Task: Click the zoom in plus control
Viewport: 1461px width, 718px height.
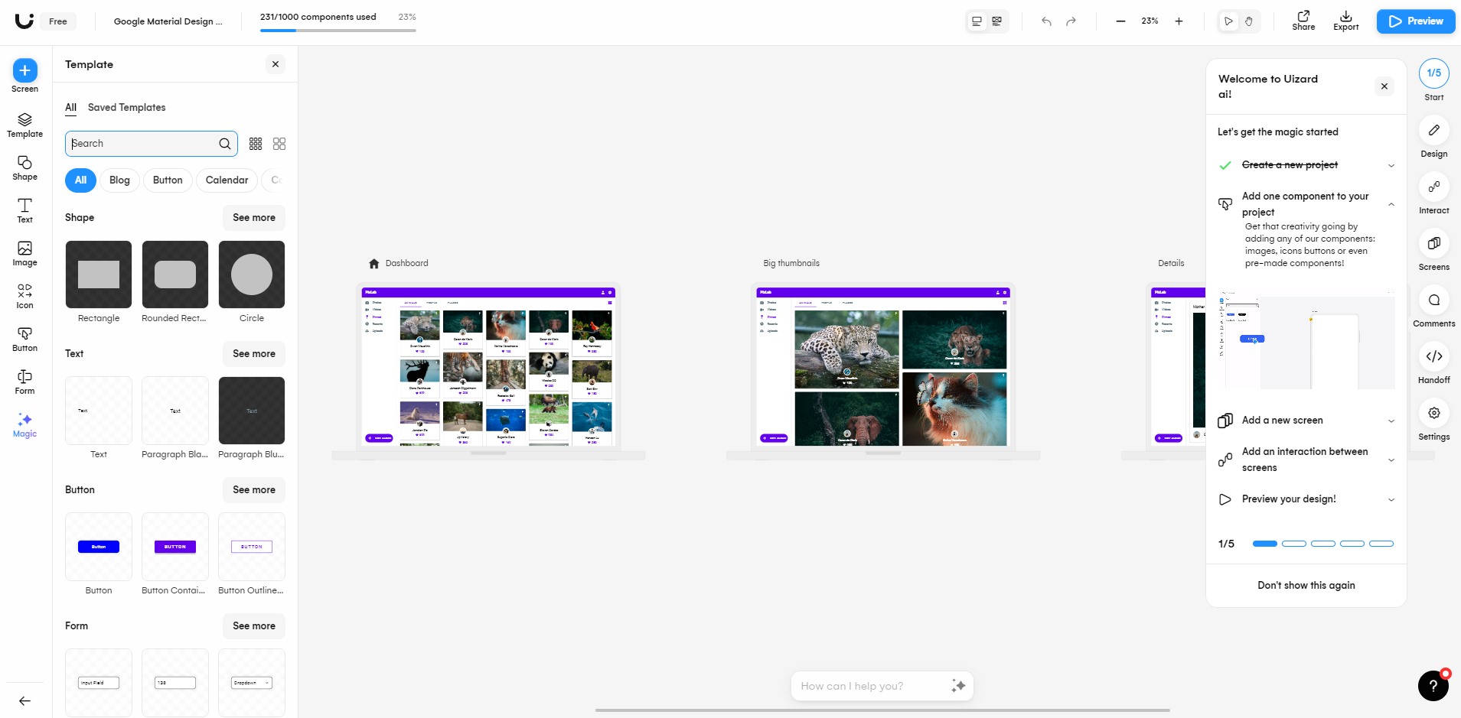Action: pyautogui.click(x=1179, y=21)
